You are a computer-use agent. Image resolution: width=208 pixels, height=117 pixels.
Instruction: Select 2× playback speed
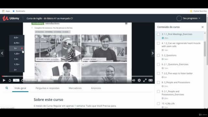click(x=17, y=70)
